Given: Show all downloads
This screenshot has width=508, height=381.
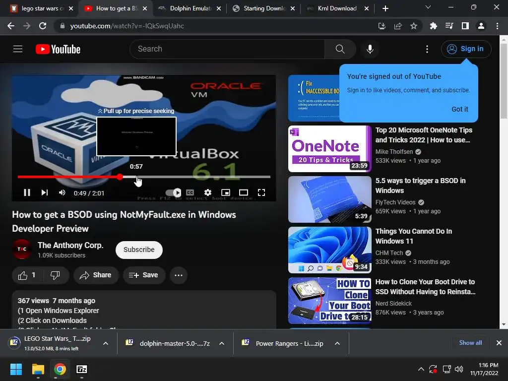Looking at the screenshot, I should point(470,343).
